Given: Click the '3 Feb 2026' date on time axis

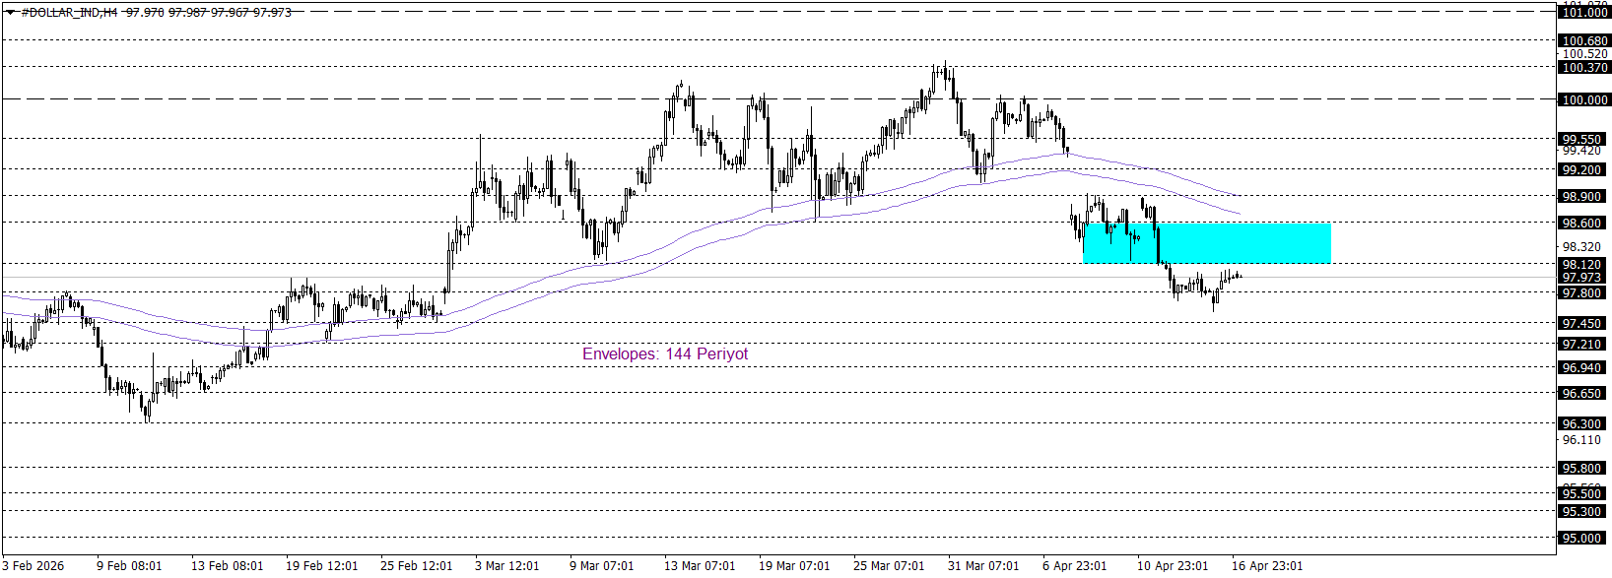Looking at the screenshot, I should click(x=33, y=566).
